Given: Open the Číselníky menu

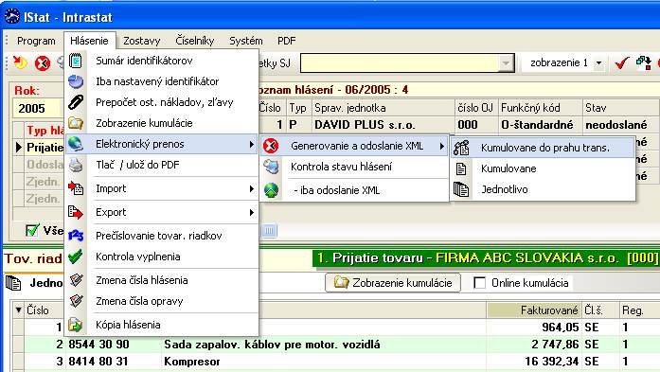Looking at the screenshot, I should tap(195, 41).
